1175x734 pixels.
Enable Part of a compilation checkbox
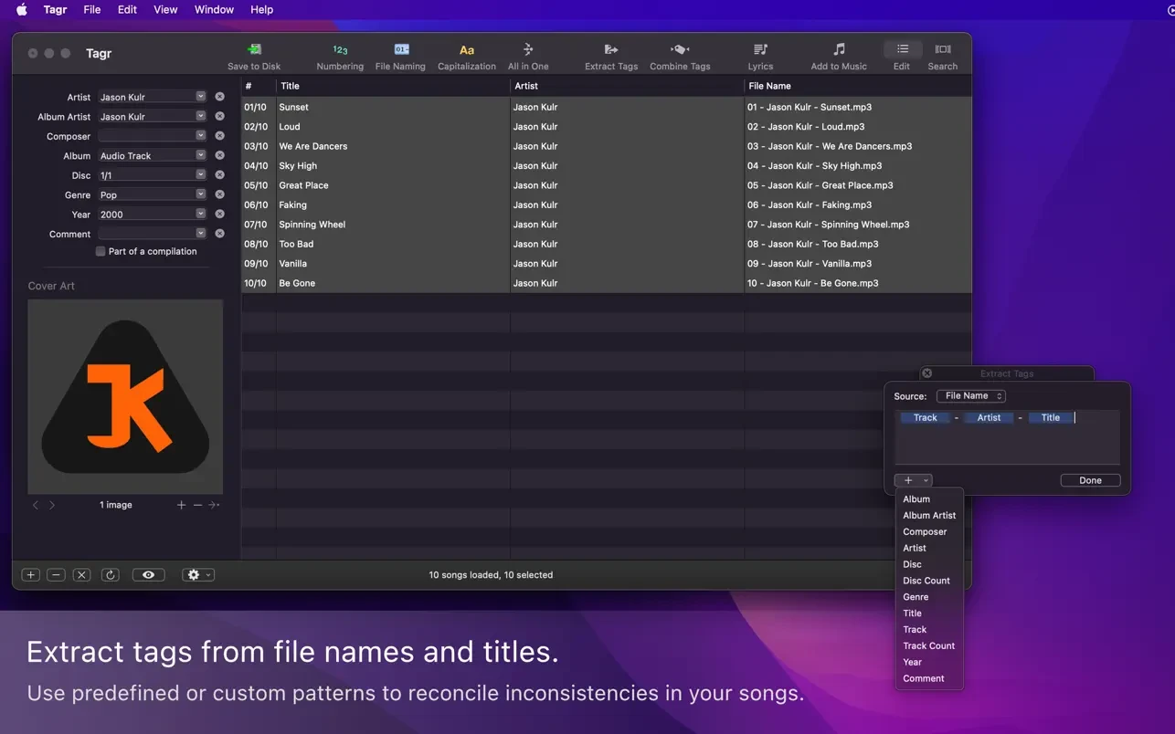pyautogui.click(x=101, y=251)
